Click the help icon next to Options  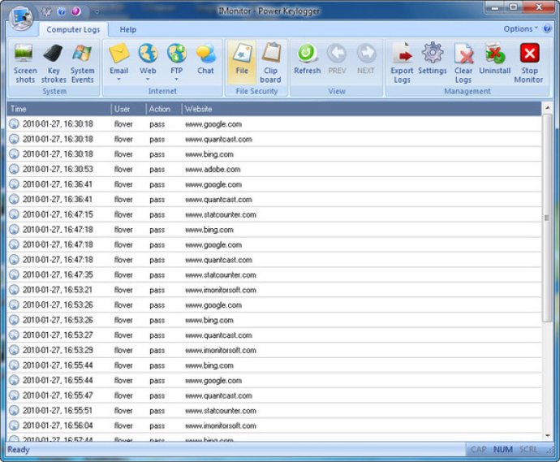coord(548,28)
